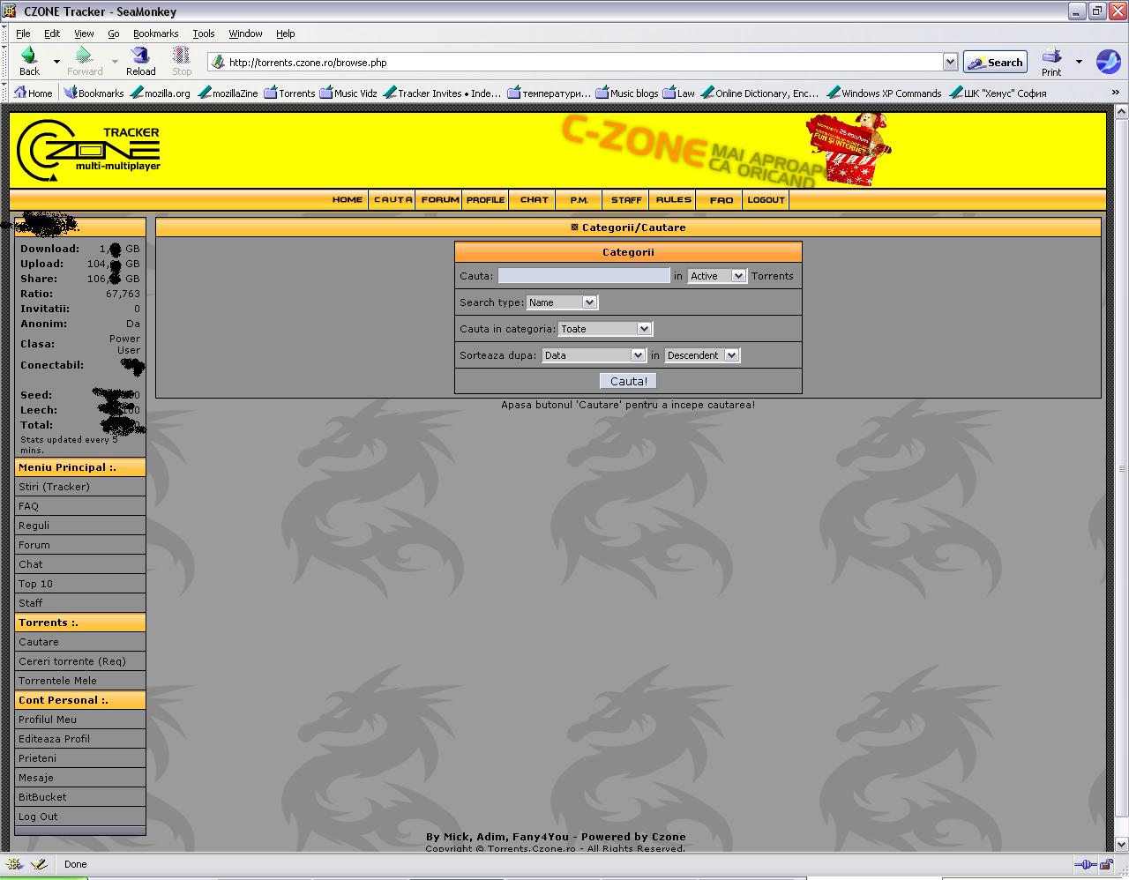Click the toolbar Search button

pos(995,62)
